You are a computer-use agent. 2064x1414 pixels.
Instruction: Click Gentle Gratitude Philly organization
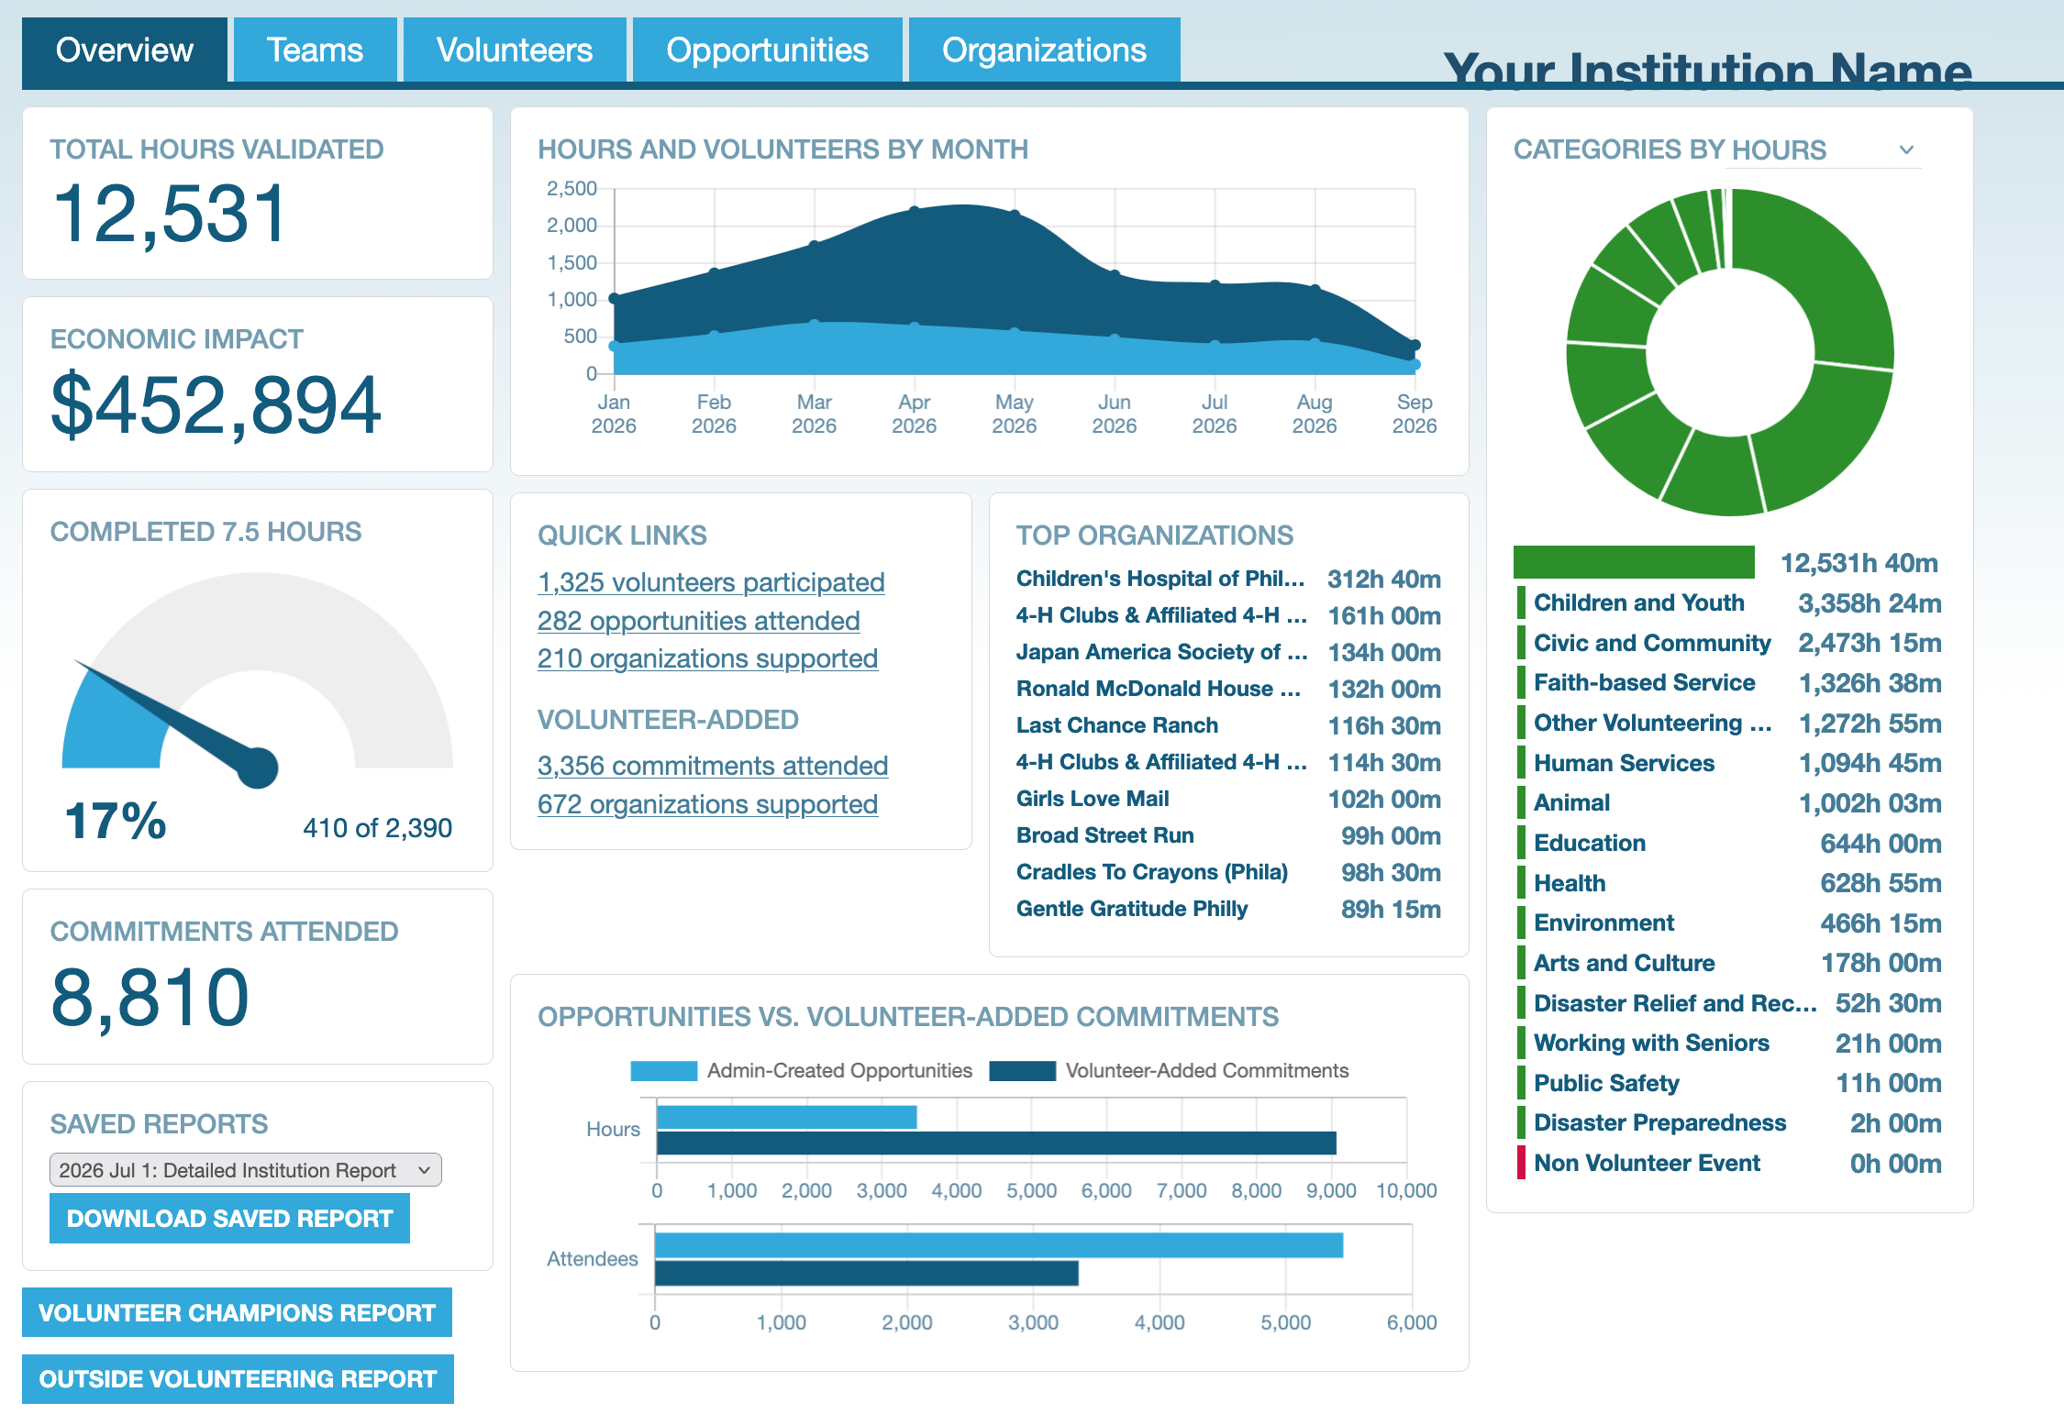click(x=1228, y=909)
